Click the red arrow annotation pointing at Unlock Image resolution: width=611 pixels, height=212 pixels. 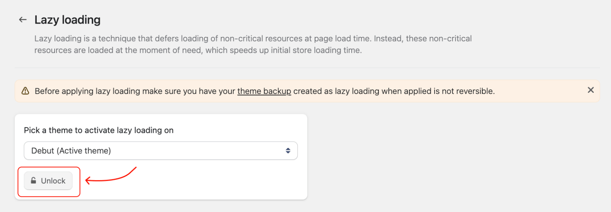click(x=111, y=177)
